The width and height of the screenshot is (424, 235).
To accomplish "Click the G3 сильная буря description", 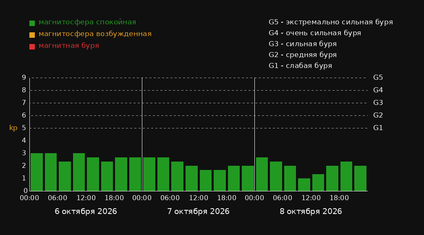I will point(303,44).
